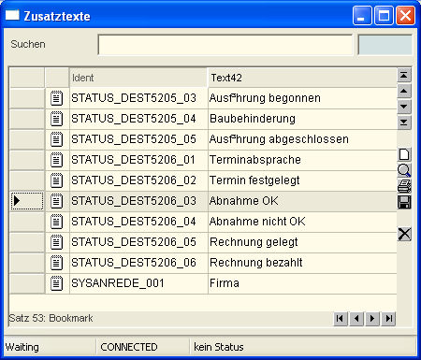Click text Ausführung begonnen

[265, 98]
